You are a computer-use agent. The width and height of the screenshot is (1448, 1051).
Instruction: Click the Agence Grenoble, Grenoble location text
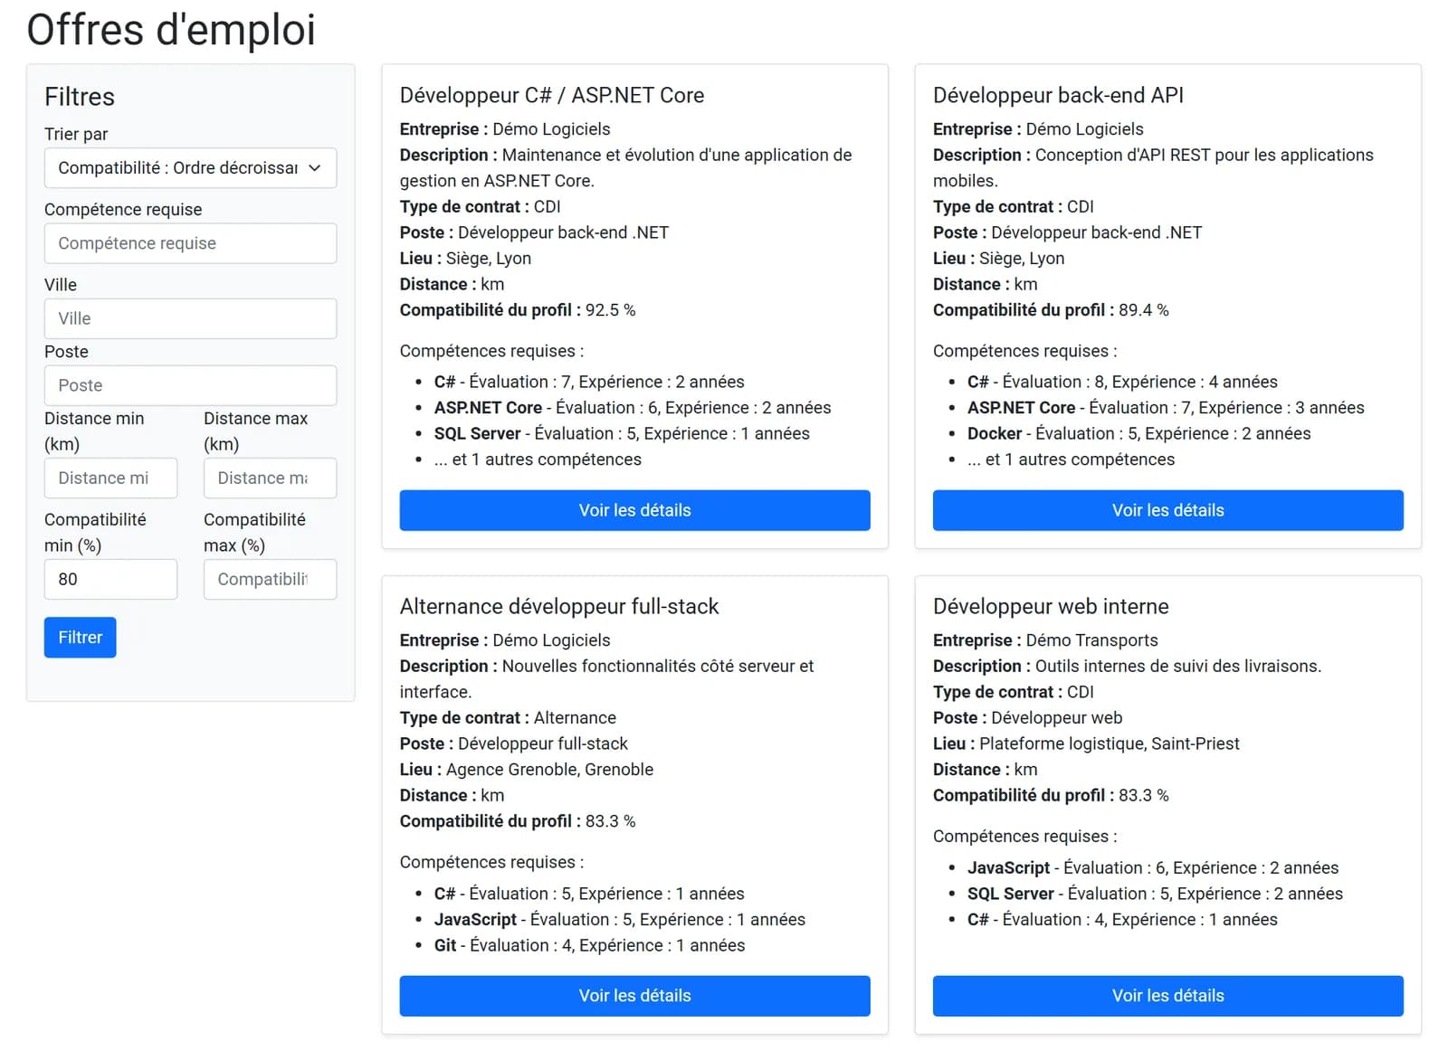(x=549, y=770)
